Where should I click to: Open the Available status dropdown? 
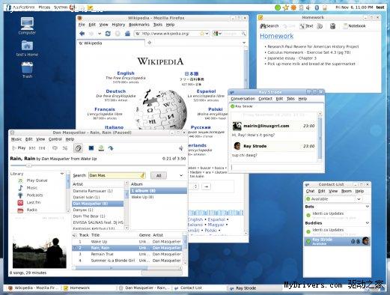coord(334,199)
